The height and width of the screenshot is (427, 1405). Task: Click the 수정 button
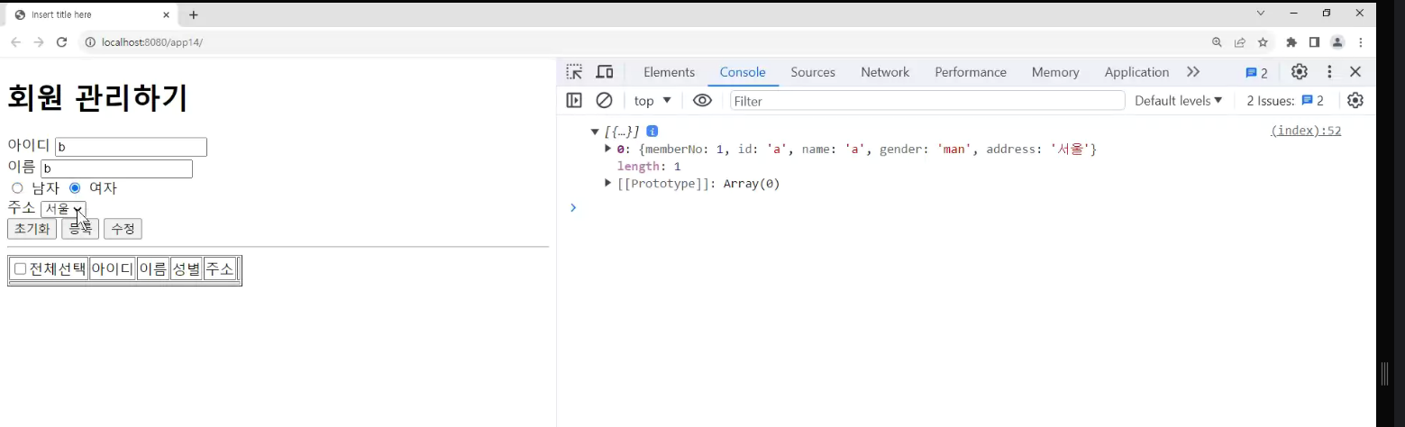123,229
